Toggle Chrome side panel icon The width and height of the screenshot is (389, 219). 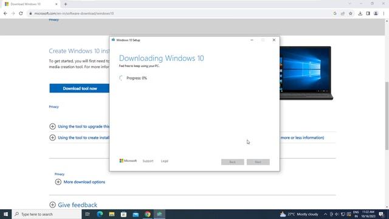click(x=368, y=13)
